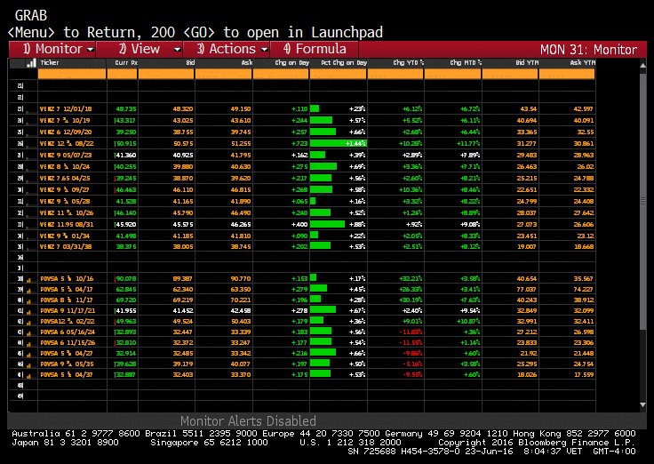Click the vertical scrollbar thumb
This screenshot has height=464, width=654.
[642, 201]
